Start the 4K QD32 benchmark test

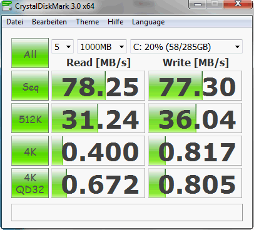pyautogui.click(x=30, y=183)
